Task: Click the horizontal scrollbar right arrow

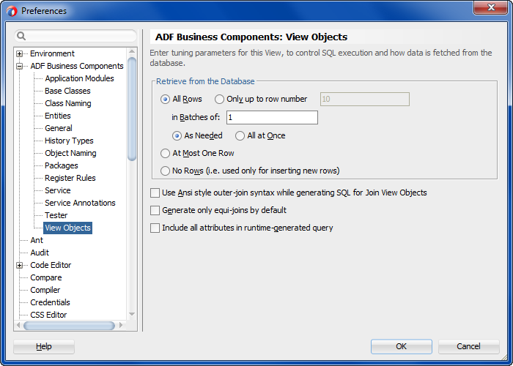Action: (121, 325)
